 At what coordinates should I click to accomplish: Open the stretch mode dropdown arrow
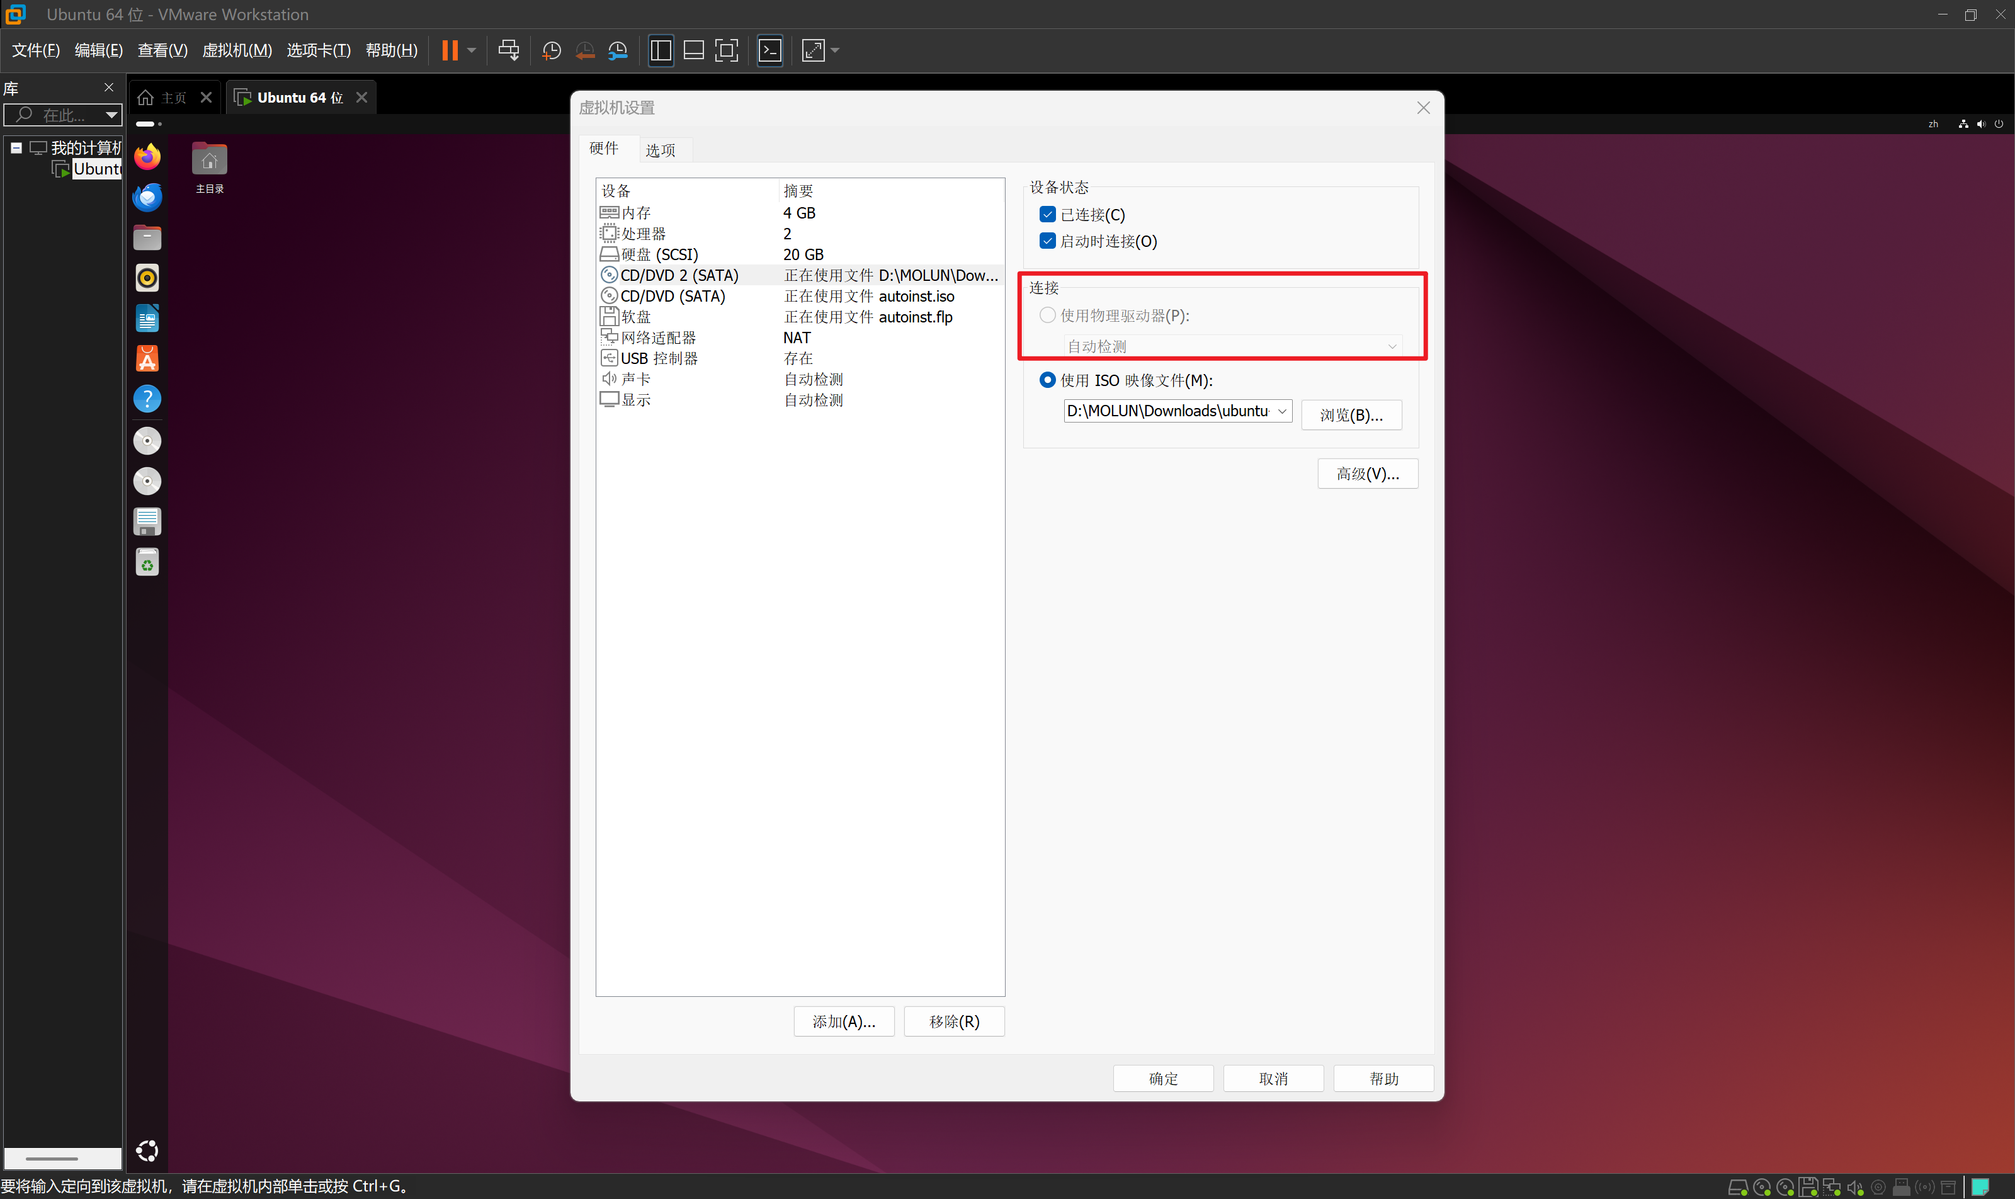click(x=836, y=50)
